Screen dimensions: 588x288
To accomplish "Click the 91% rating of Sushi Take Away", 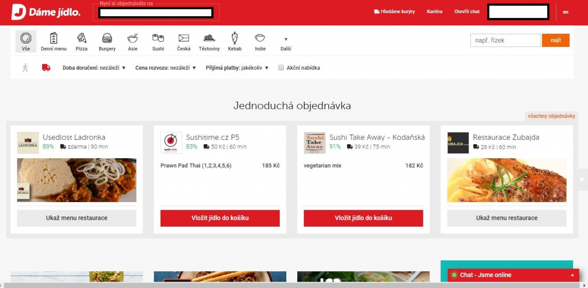I will pyautogui.click(x=335, y=146).
